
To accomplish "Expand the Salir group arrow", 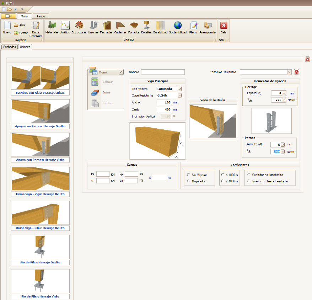I will [x=228, y=40].
